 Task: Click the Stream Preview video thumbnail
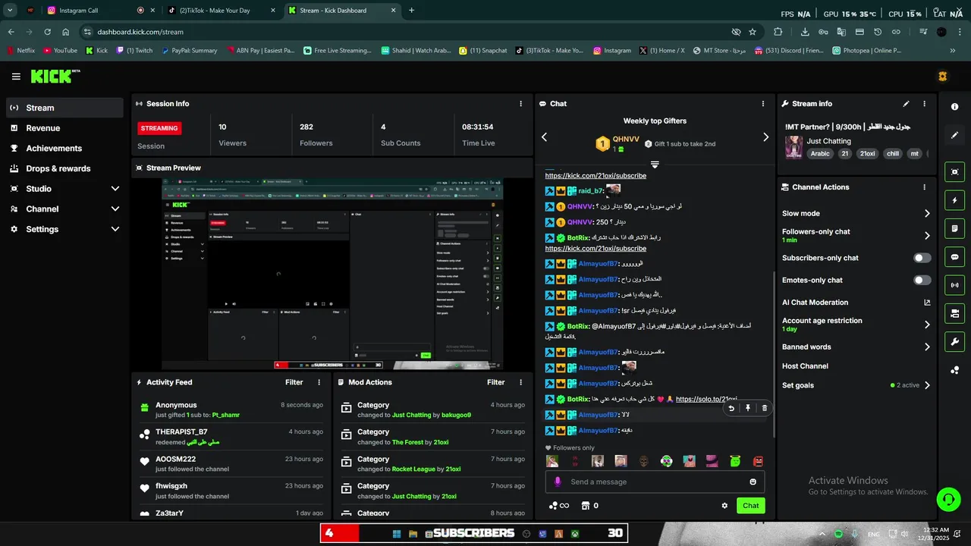pos(332,275)
